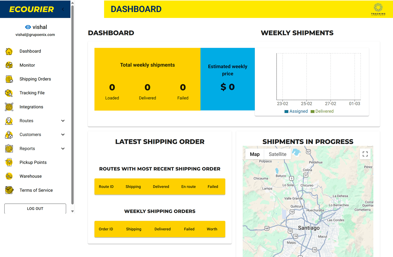This screenshot has height=257, width=393.
Task: Click the sidebar scrollbar down arrow
Action: [x=73, y=211]
